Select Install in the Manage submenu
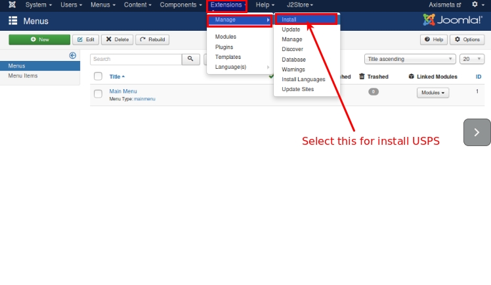 pos(307,20)
